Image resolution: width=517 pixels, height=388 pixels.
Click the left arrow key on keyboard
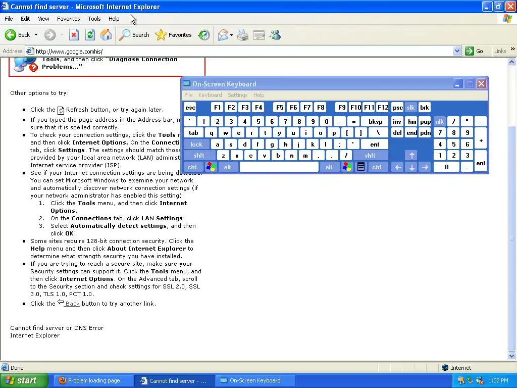(398, 167)
